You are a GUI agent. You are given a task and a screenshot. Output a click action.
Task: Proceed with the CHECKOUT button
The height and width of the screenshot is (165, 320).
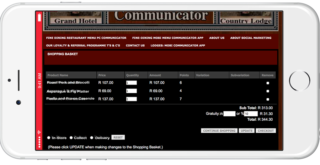point(266,131)
